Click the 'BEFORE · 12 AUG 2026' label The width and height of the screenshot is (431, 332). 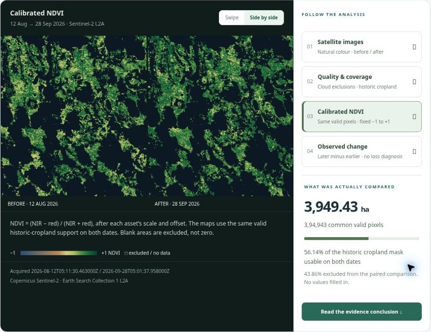(x=33, y=204)
